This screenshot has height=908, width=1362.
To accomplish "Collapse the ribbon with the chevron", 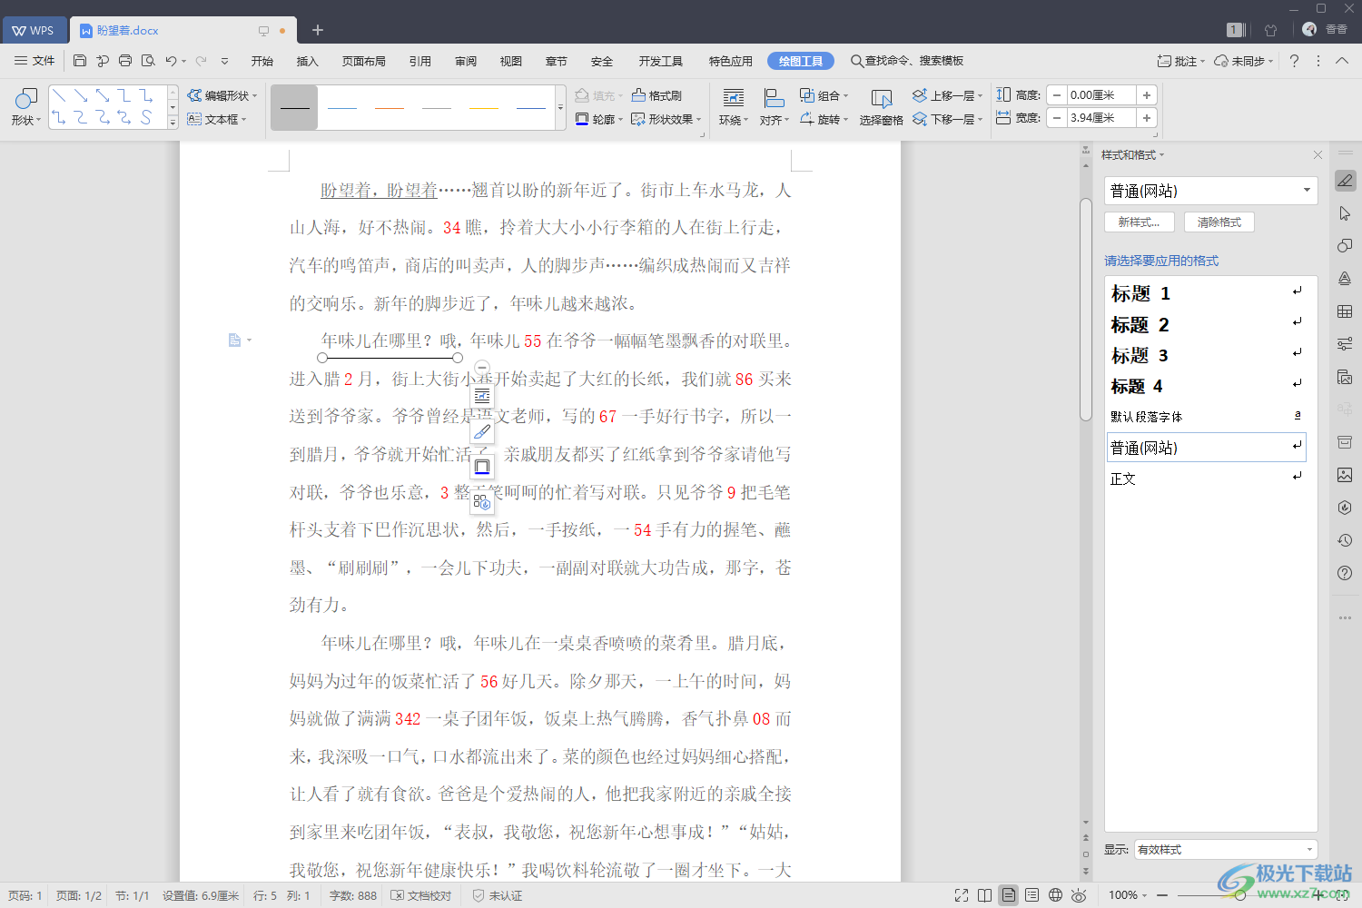I will (x=1342, y=61).
